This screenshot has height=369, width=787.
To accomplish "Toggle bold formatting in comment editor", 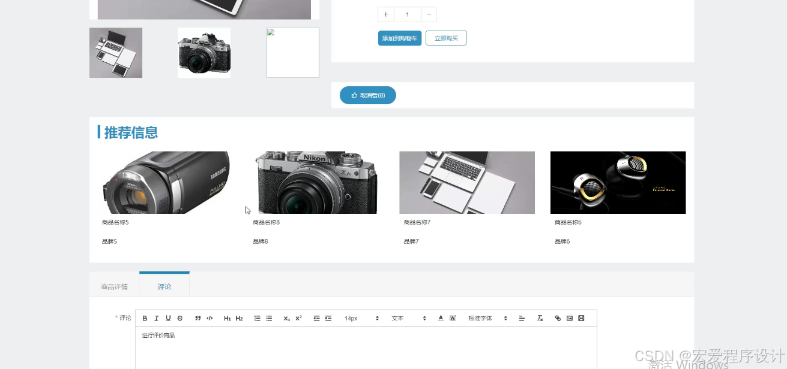I will (x=145, y=318).
